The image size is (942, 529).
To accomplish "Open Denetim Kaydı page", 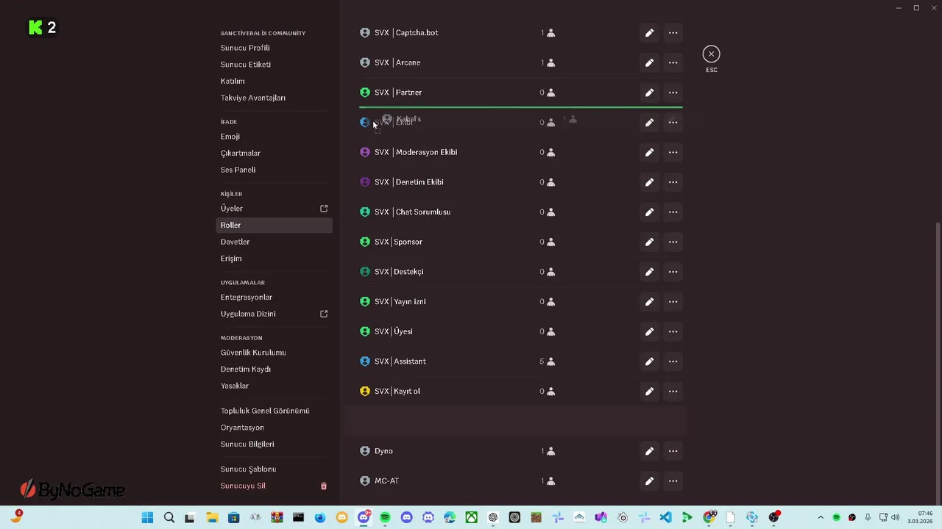I will [246, 369].
